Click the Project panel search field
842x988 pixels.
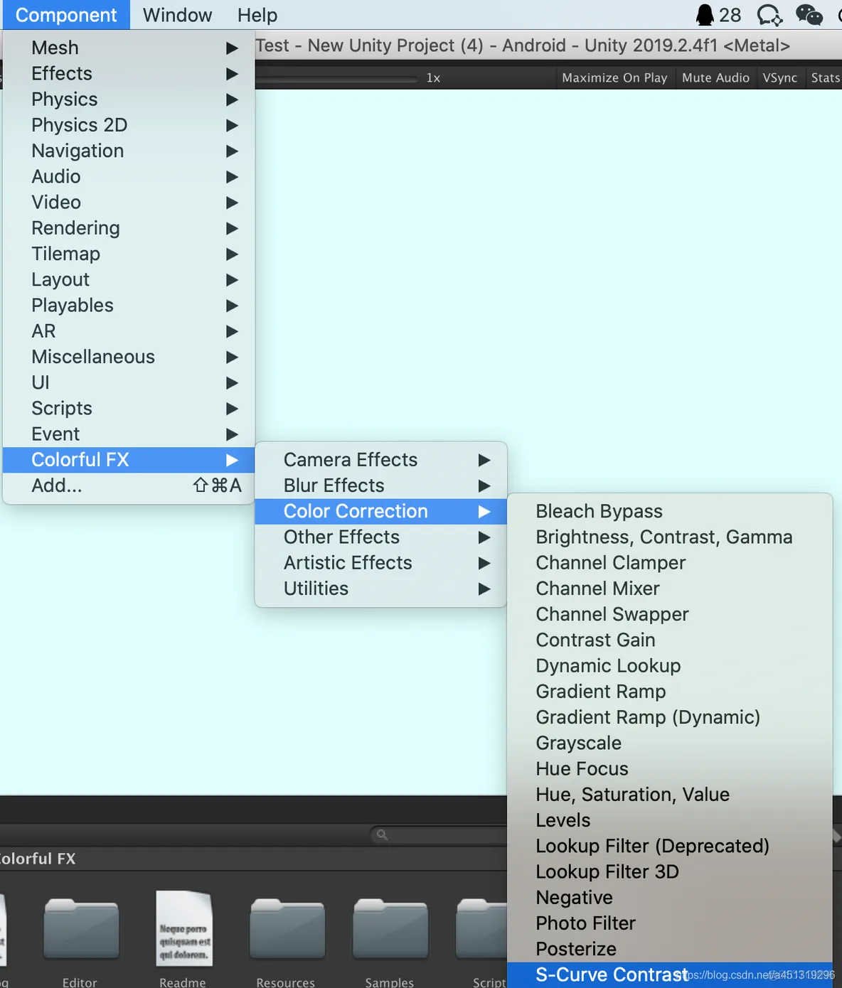tap(439, 834)
